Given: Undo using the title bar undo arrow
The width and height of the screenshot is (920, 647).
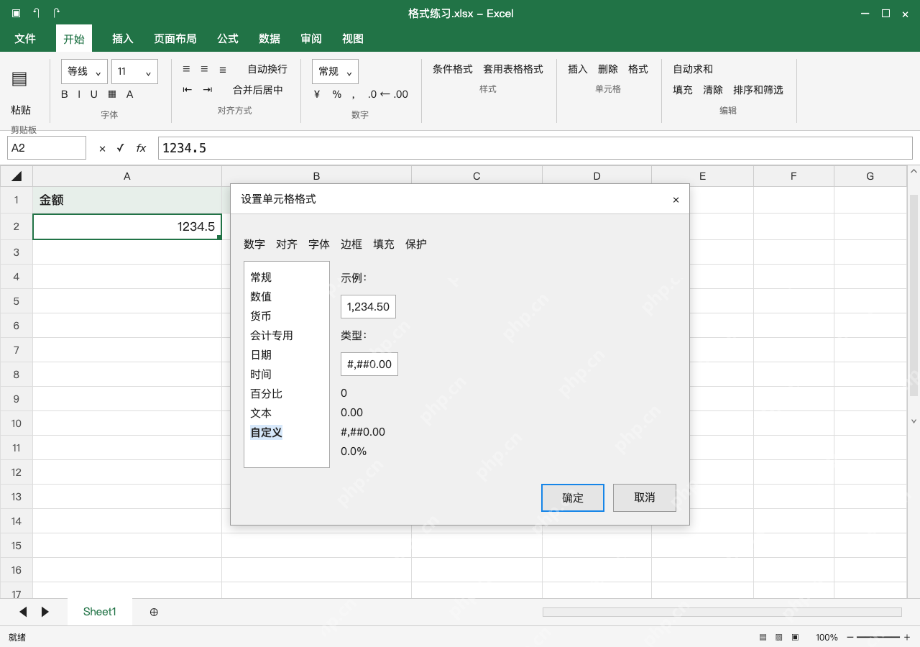Looking at the screenshot, I should (x=37, y=13).
